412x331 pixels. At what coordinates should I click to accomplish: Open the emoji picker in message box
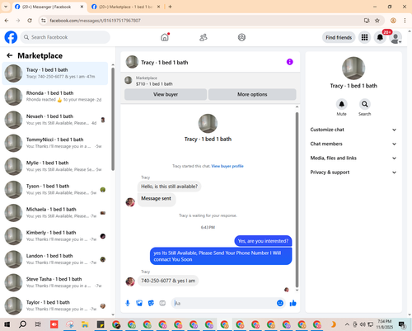(280, 303)
